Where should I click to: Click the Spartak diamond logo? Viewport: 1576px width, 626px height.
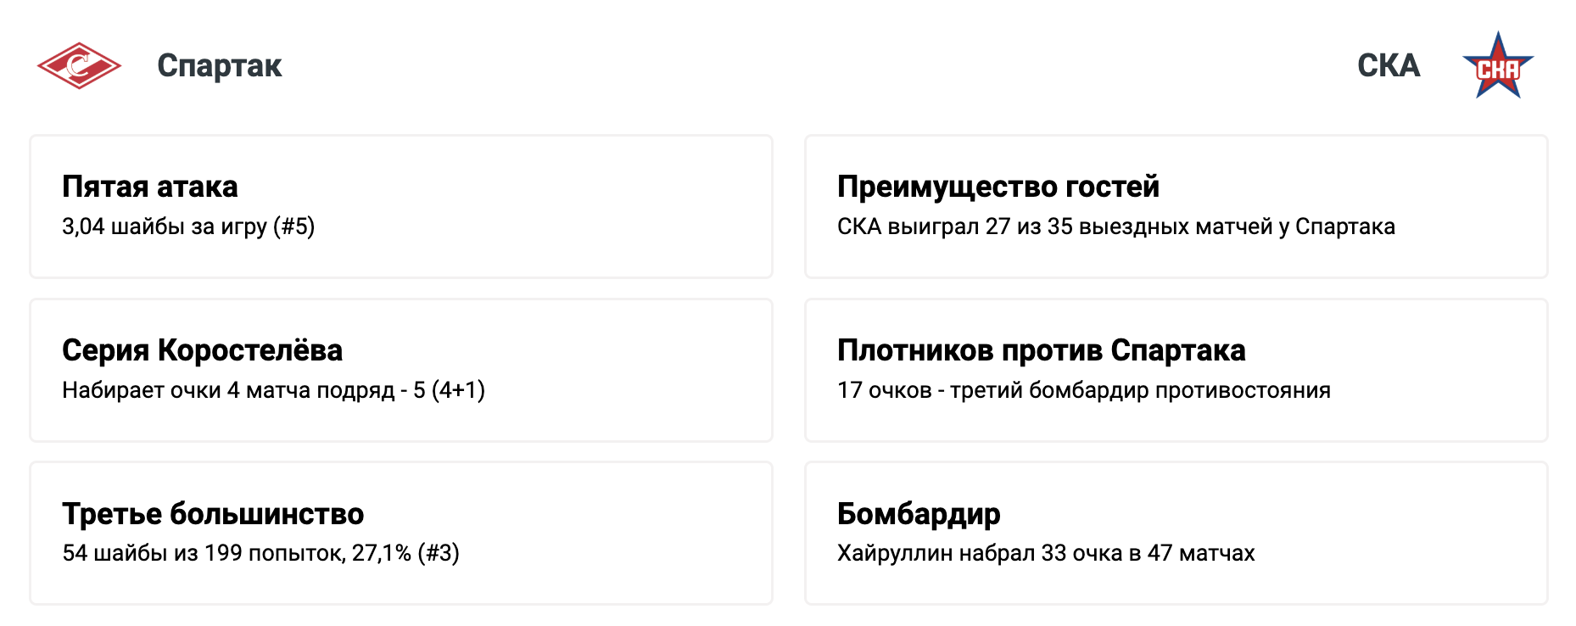click(x=79, y=65)
